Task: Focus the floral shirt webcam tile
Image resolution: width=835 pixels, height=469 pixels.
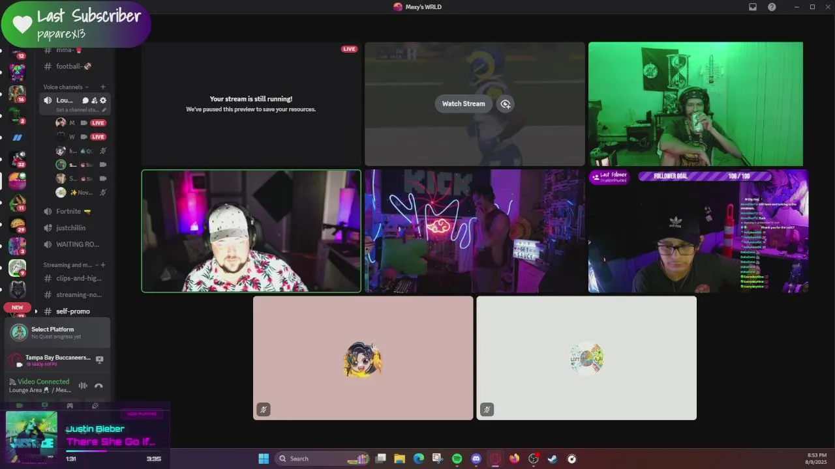Action: coord(251,231)
